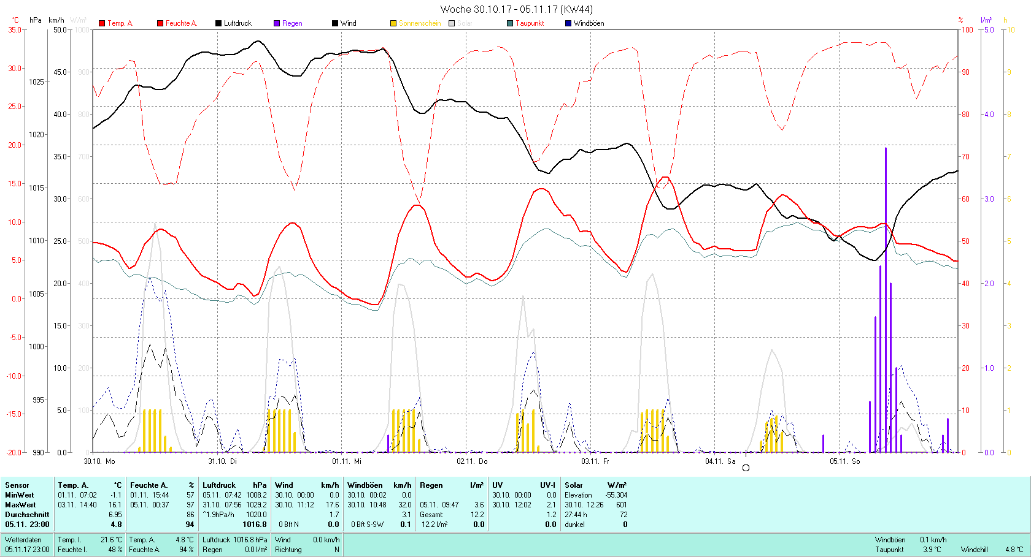Select the Regen legend label
The height and width of the screenshot is (557, 1031).
[292, 23]
